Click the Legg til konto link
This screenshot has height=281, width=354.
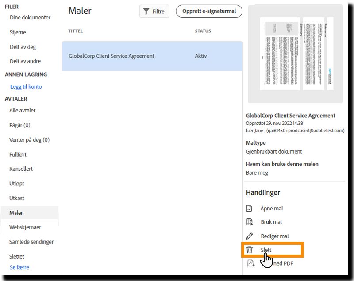click(26, 86)
